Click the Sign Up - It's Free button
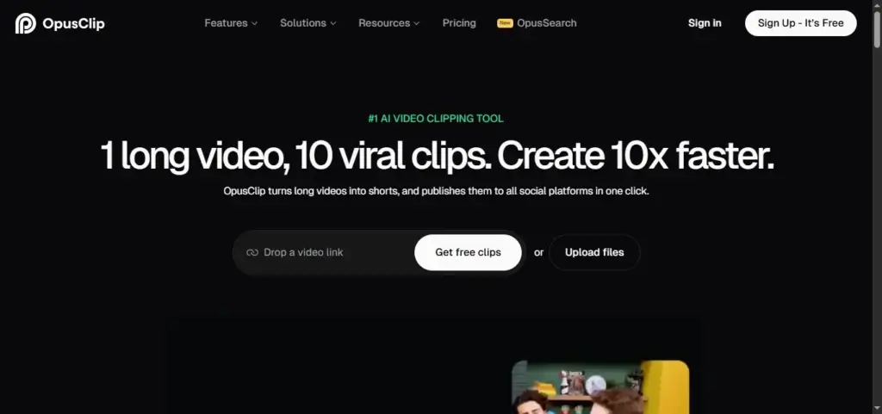The image size is (882, 414). click(800, 23)
